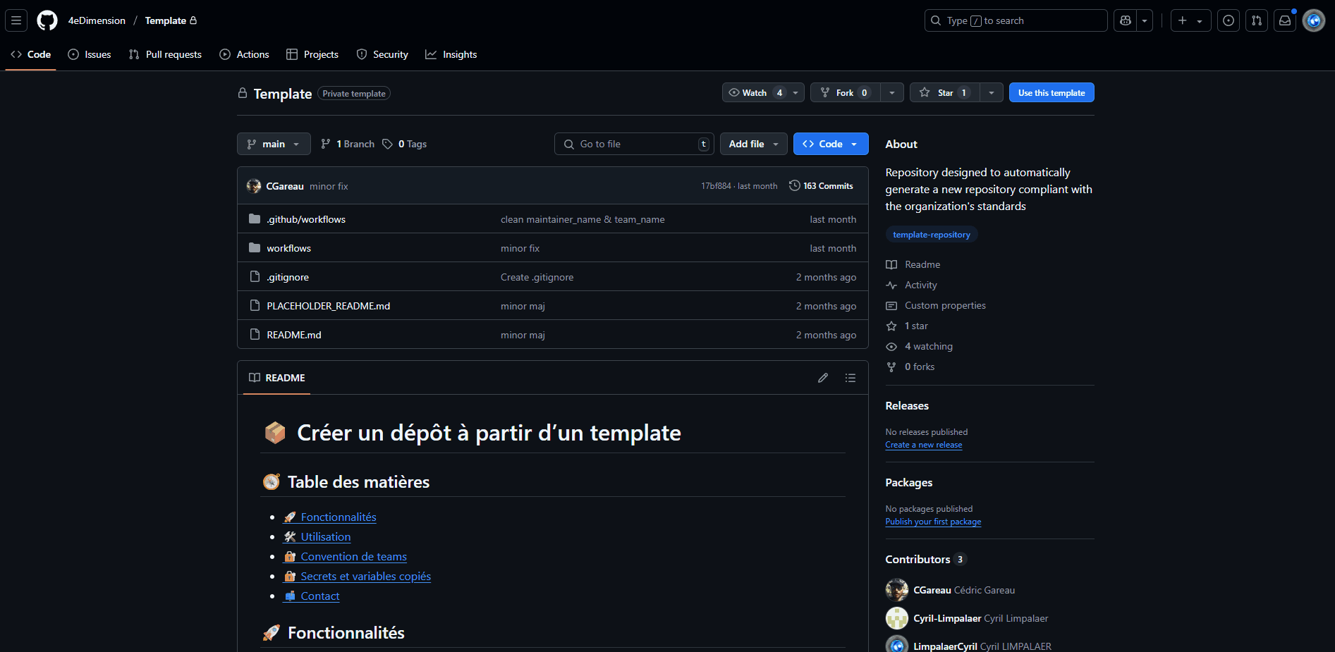Expand the green Code dropdown button
The width and height of the screenshot is (1335, 652).
pyautogui.click(x=830, y=144)
